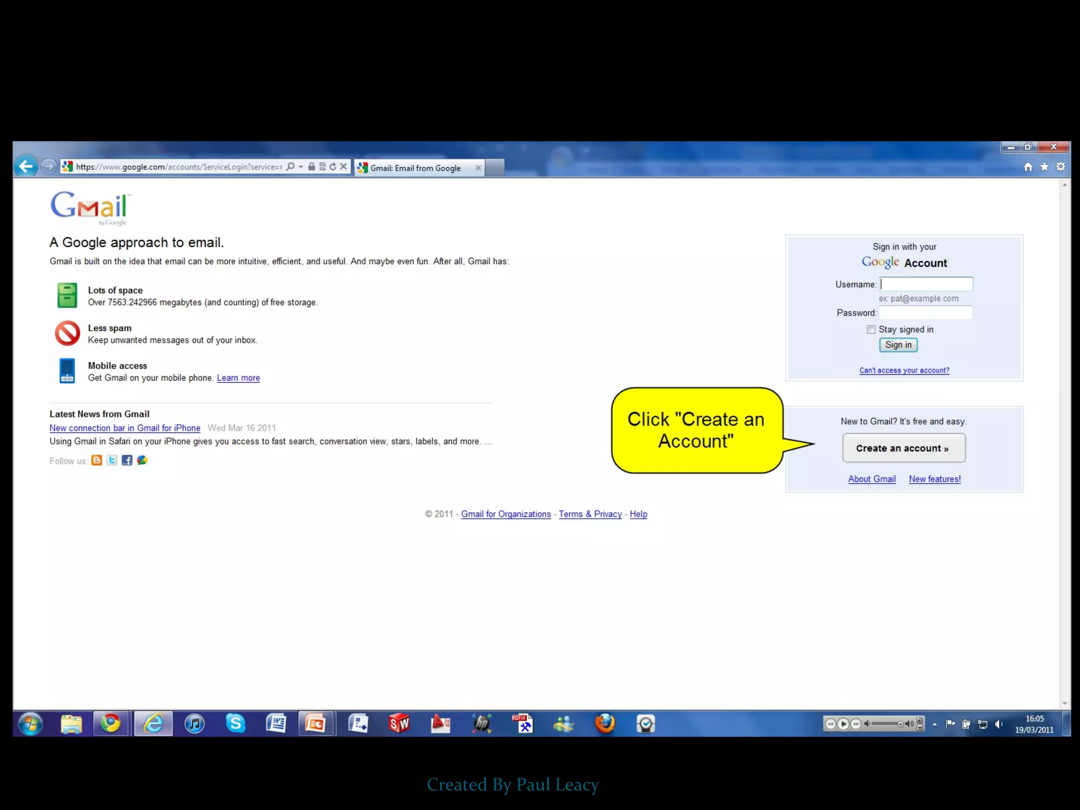Click the Username input field
1080x810 pixels.
tap(926, 284)
